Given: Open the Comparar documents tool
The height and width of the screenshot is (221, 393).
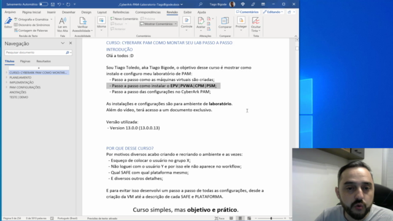Looking at the screenshot, I should (x=225, y=24).
